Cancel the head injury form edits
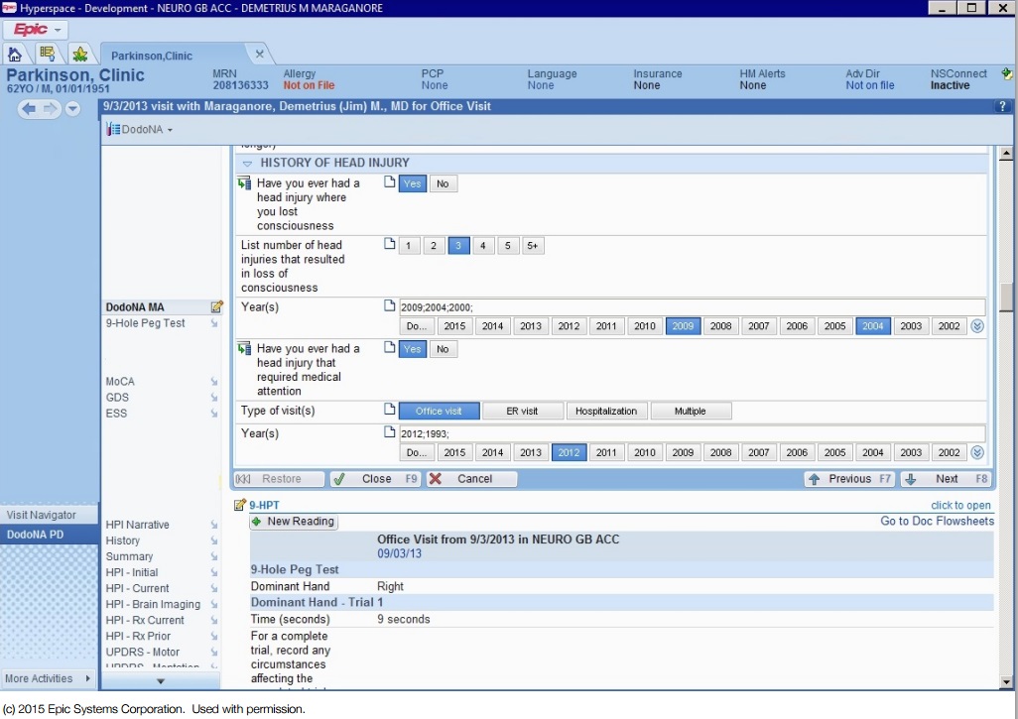Viewport: 1018px width, 719px height. click(471, 479)
